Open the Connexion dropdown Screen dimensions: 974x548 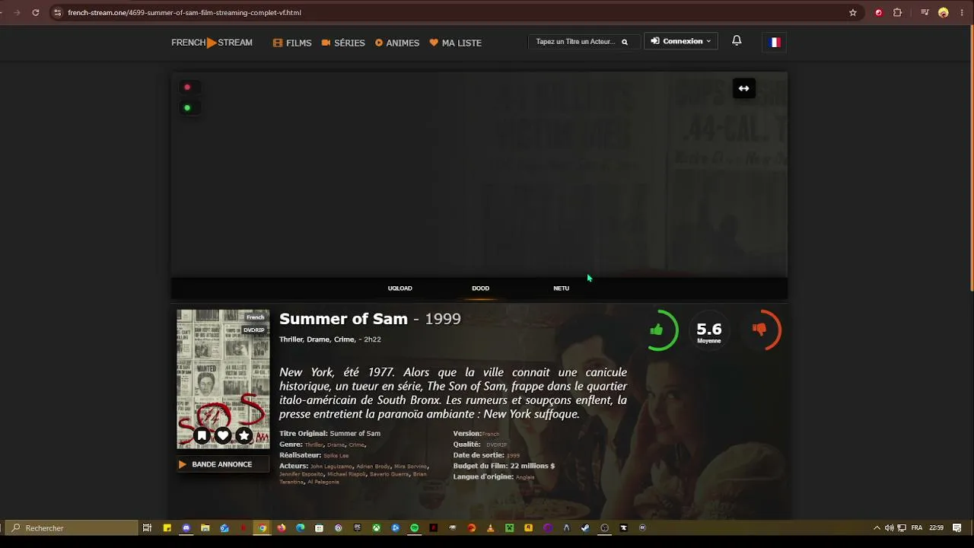click(x=681, y=41)
